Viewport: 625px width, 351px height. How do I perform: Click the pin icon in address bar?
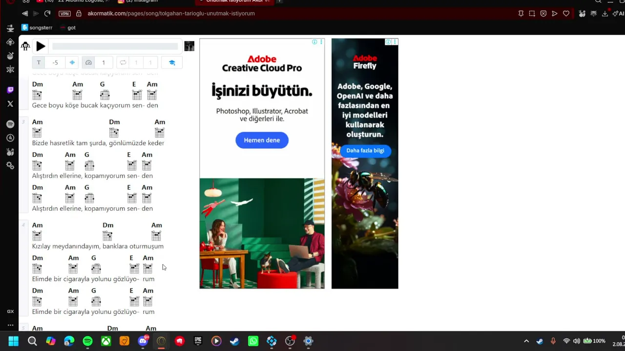[x=521, y=14]
